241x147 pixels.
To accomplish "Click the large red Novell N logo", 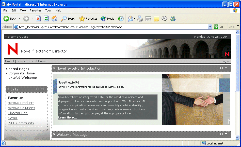I will (x=12, y=49).
